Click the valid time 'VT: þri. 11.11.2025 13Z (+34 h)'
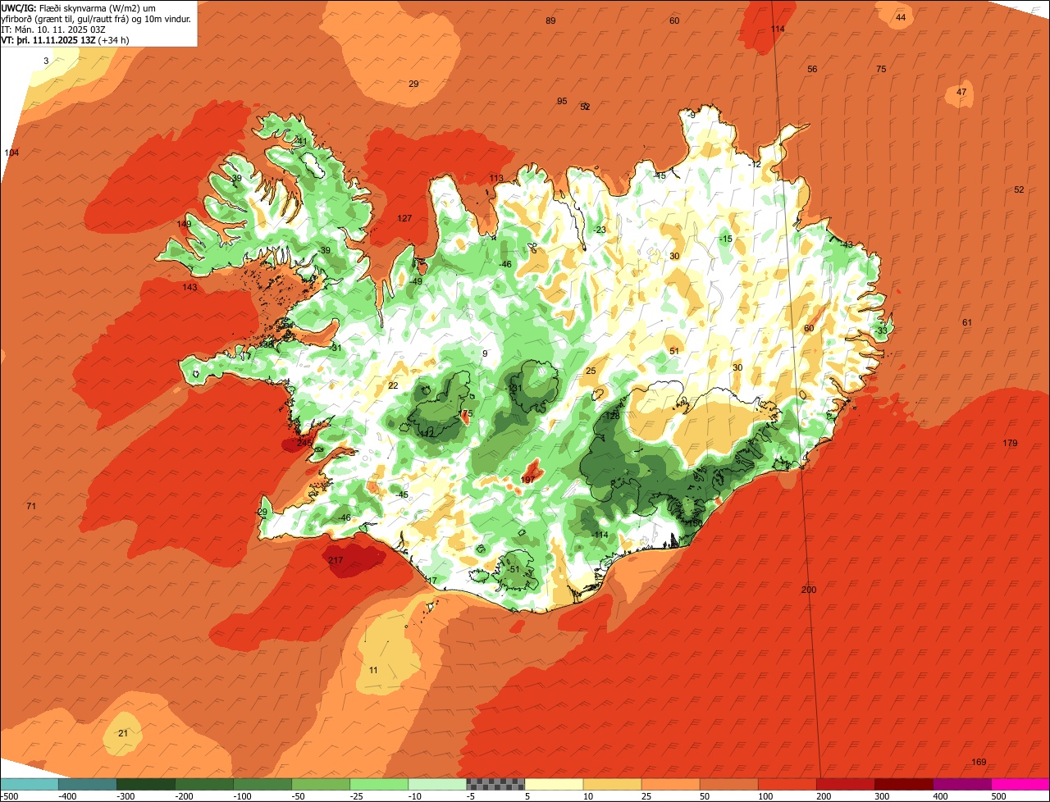The image size is (1050, 802). click(x=63, y=40)
